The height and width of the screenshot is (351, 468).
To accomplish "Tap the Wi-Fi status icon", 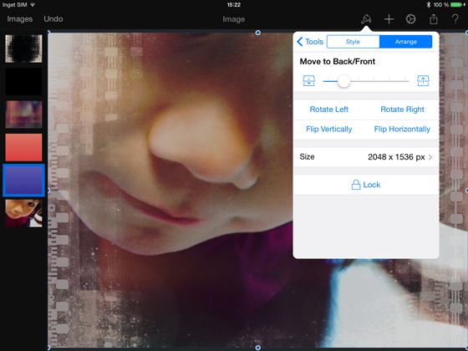I will pyautogui.click(x=33, y=5).
